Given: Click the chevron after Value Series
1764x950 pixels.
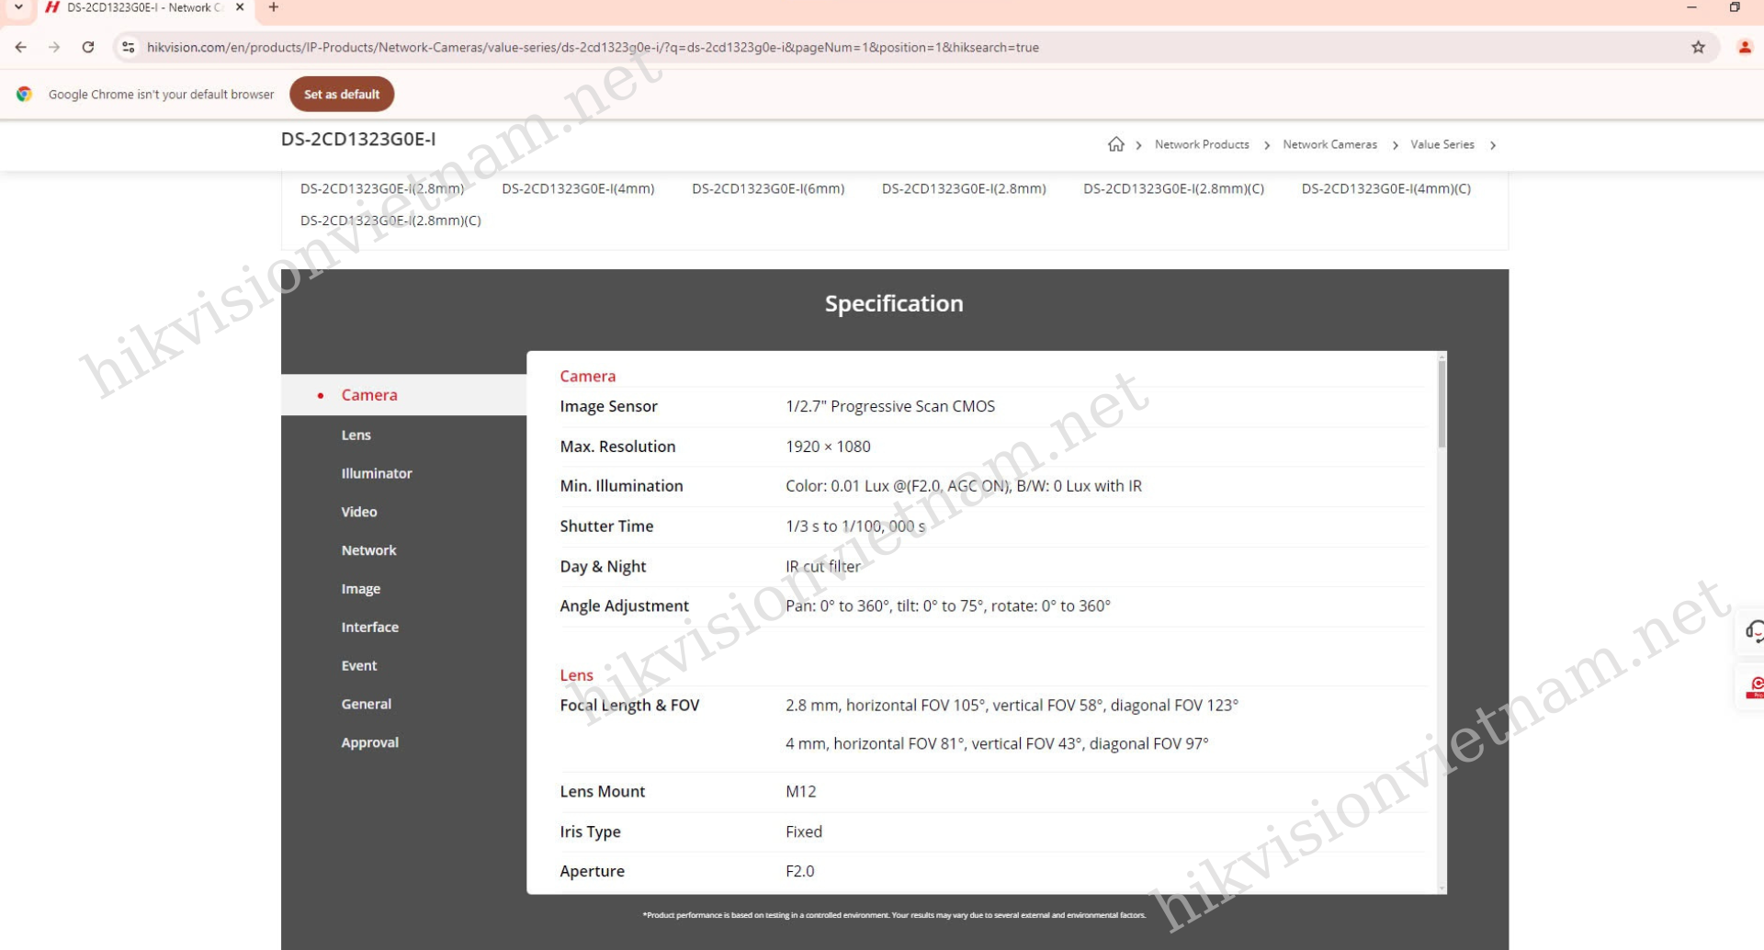Looking at the screenshot, I should (x=1493, y=145).
